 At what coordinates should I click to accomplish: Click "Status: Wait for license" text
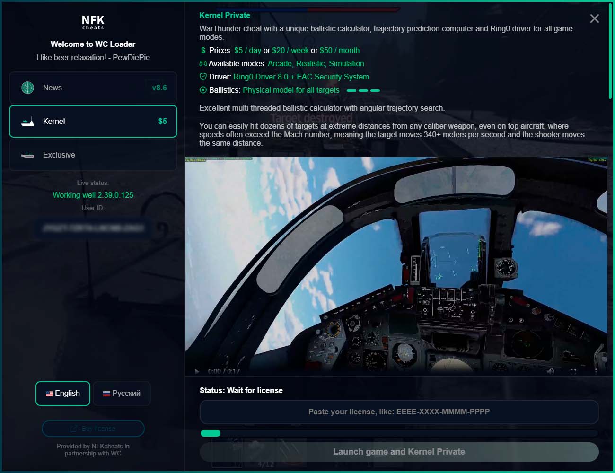coord(241,390)
